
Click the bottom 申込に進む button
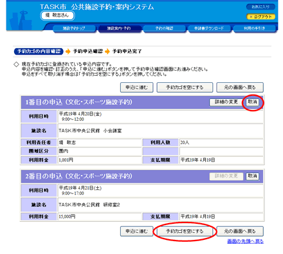pos(137,231)
